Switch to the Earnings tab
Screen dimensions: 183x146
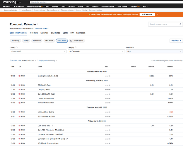45,33
